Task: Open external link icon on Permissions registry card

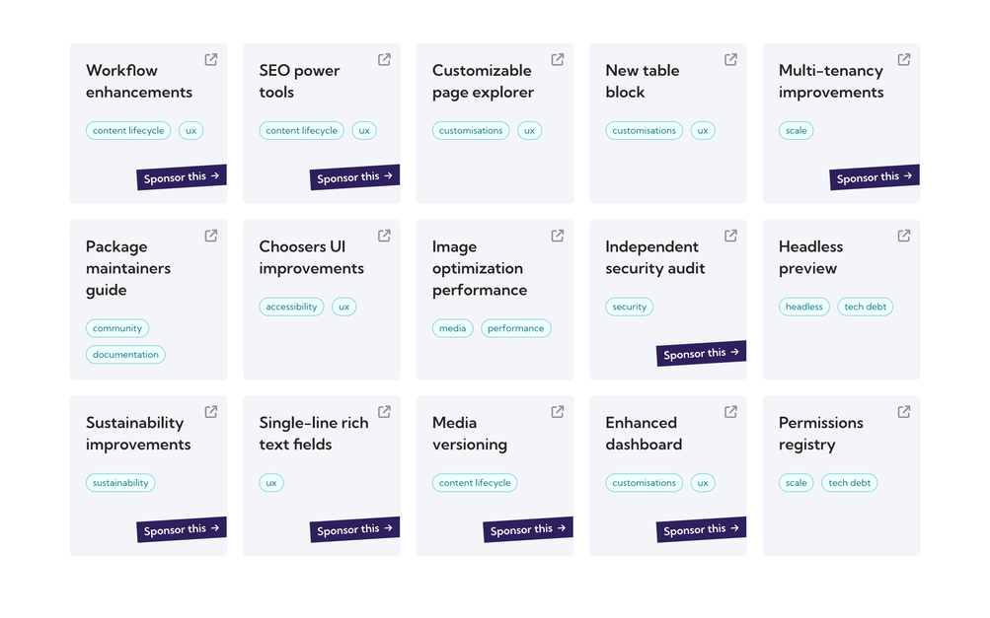Action: pos(904,412)
